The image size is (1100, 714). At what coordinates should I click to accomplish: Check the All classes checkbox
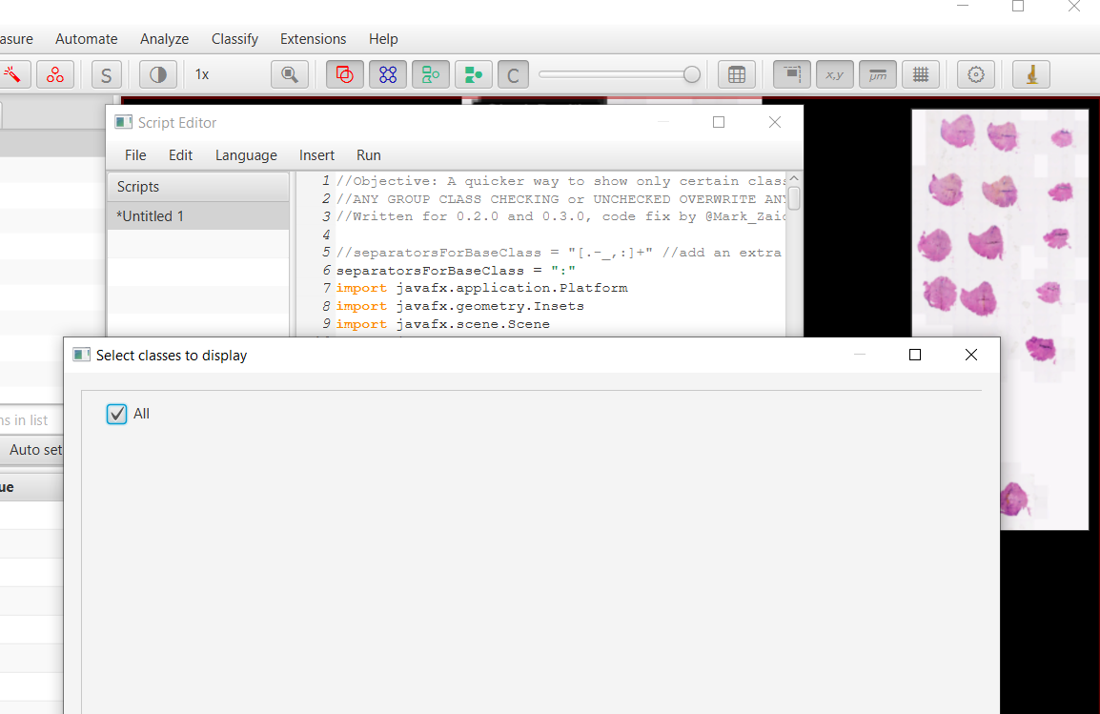[x=116, y=414]
